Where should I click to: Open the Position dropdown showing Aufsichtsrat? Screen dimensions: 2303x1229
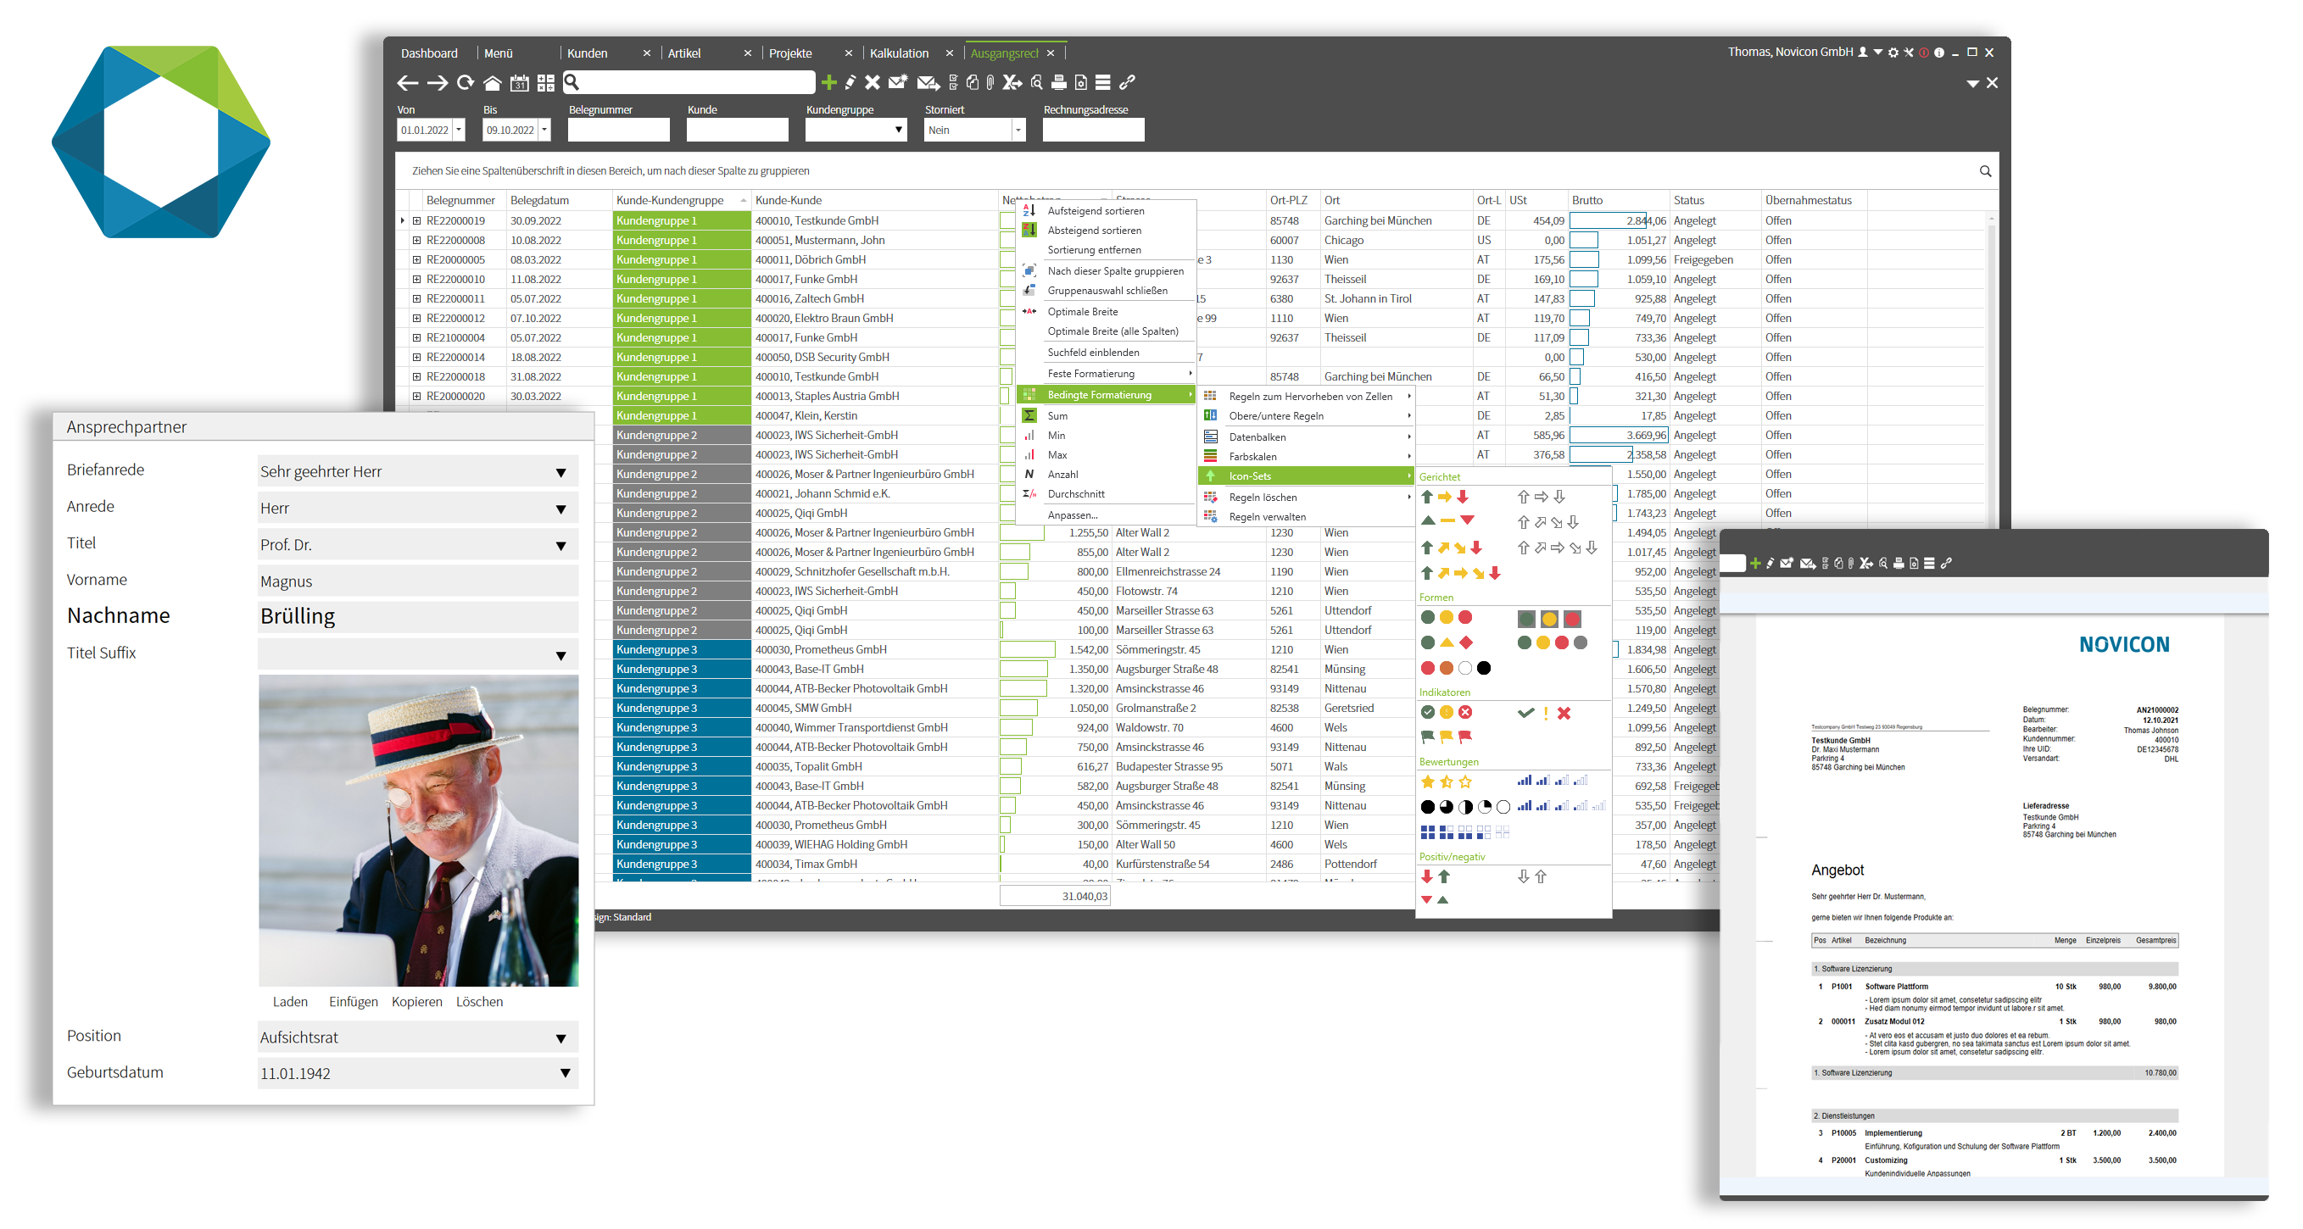(560, 1038)
